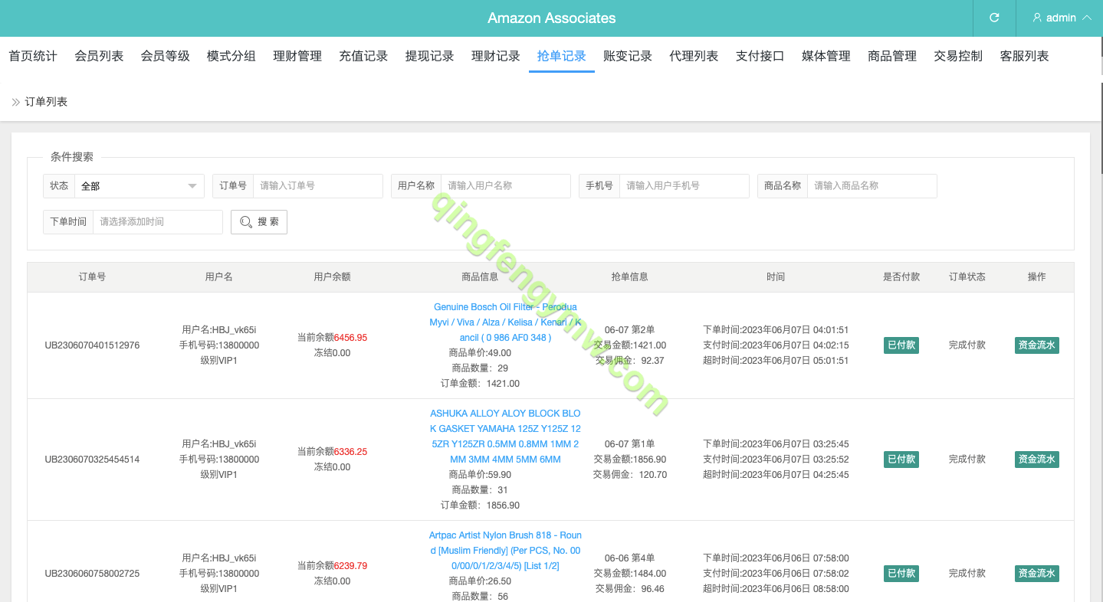
Task: Open 客服列表 tab
Action: (x=1024, y=56)
